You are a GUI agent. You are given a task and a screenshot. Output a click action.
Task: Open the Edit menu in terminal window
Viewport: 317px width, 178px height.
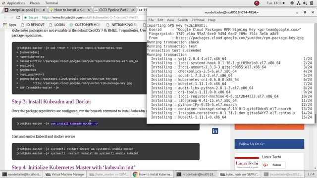pyautogui.click(x=160, y=20)
